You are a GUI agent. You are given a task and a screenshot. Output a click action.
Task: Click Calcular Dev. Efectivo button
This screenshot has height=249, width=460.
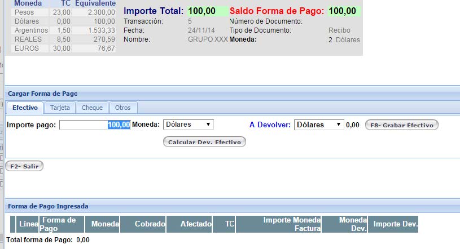[x=204, y=142]
